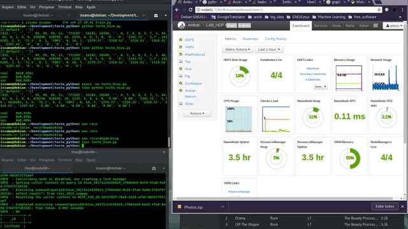Open Metric Actions dropdown
Image resolution: width=408 pixels, height=229 pixels.
(238, 50)
